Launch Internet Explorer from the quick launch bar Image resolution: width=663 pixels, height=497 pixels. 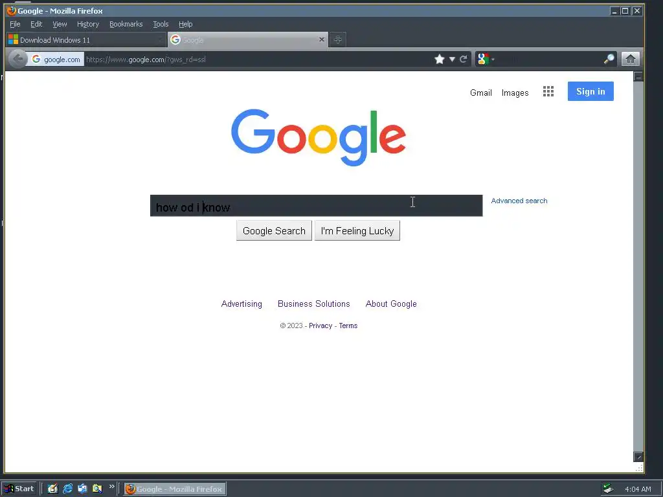67,489
